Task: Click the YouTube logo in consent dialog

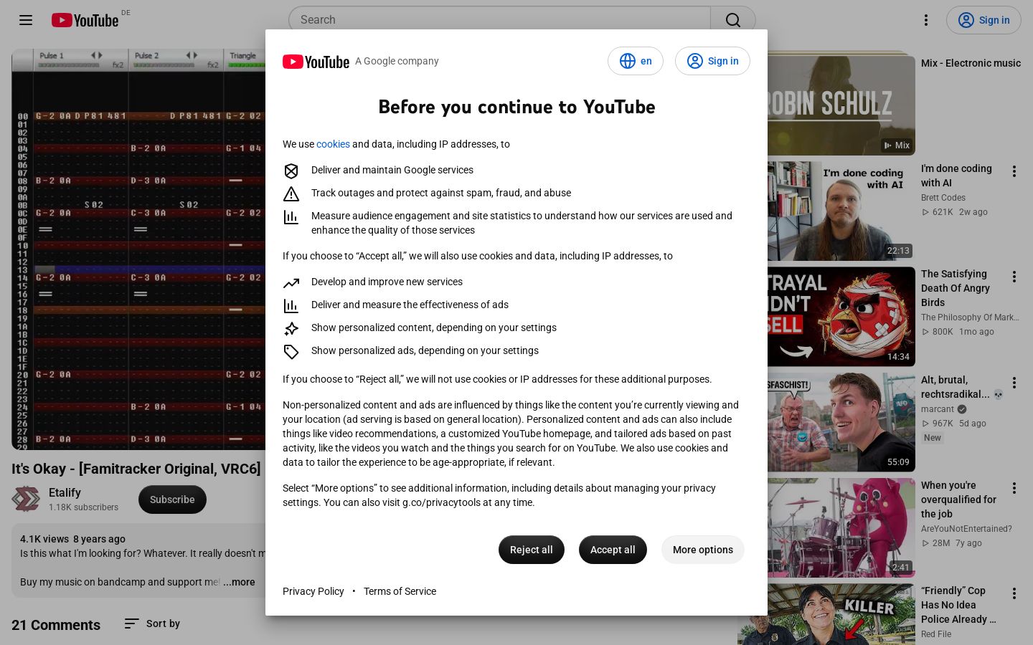Action: coord(316,62)
